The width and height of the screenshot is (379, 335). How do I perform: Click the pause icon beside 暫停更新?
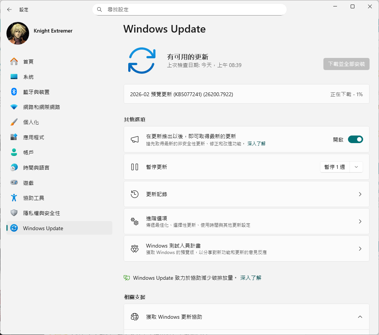pyautogui.click(x=135, y=167)
